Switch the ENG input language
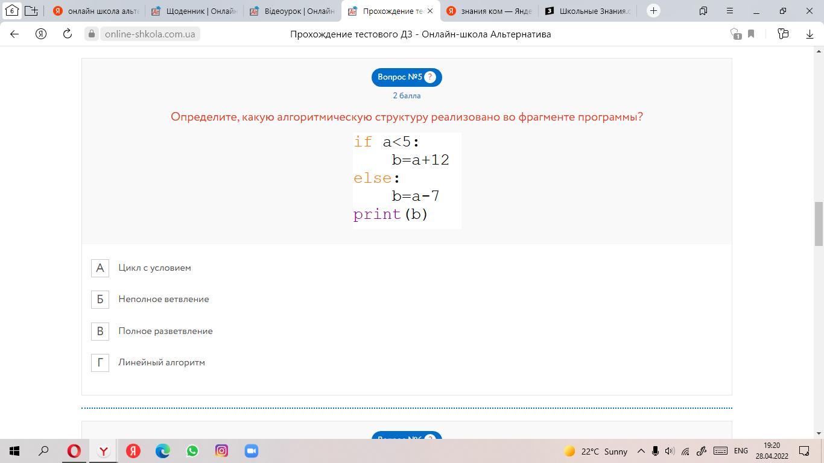The width and height of the screenshot is (824, 463). coord(741,451)
